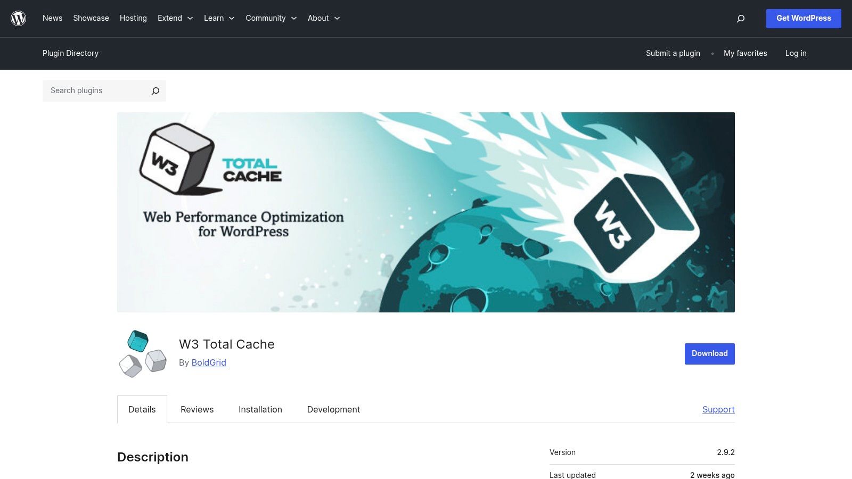The height and width of the screenshot is (479, 852).
Task: Switch to the Details tab
Action: pos(142,409)
